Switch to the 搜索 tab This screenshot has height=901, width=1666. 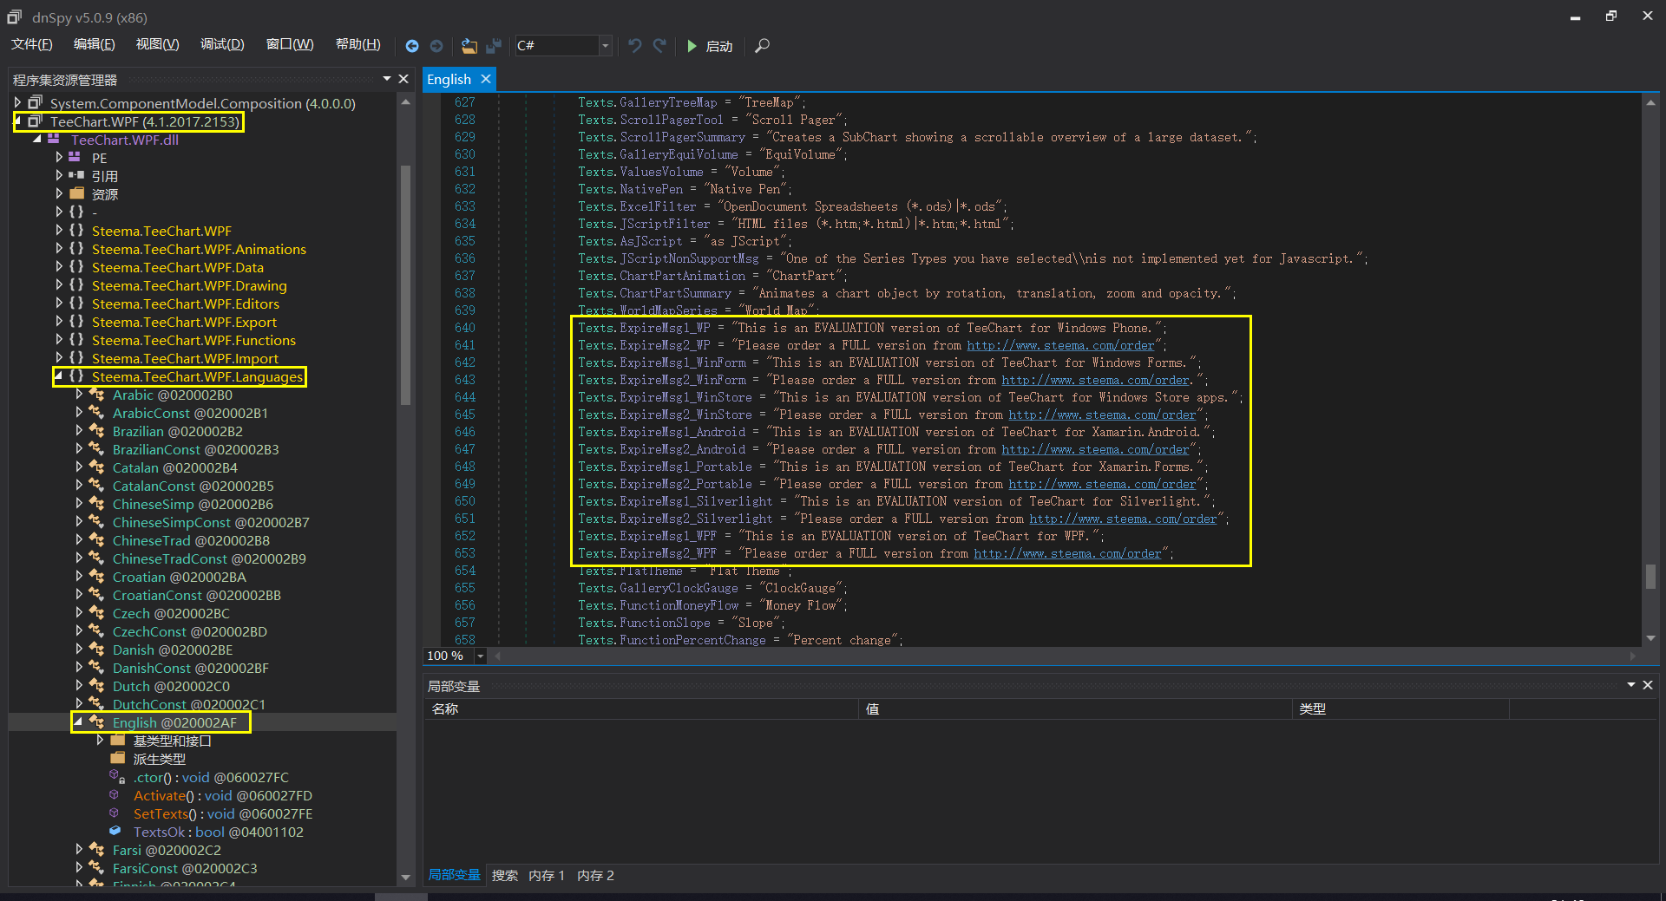504,875
